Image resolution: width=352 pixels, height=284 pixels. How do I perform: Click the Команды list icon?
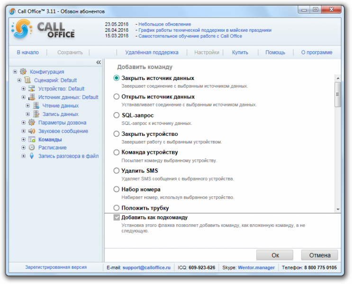coord(32,139)
